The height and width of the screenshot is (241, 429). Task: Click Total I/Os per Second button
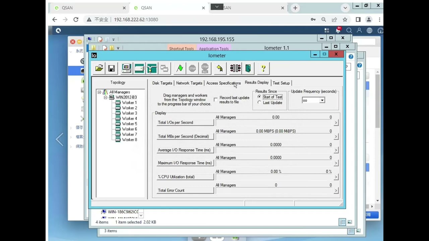(185, 123)
